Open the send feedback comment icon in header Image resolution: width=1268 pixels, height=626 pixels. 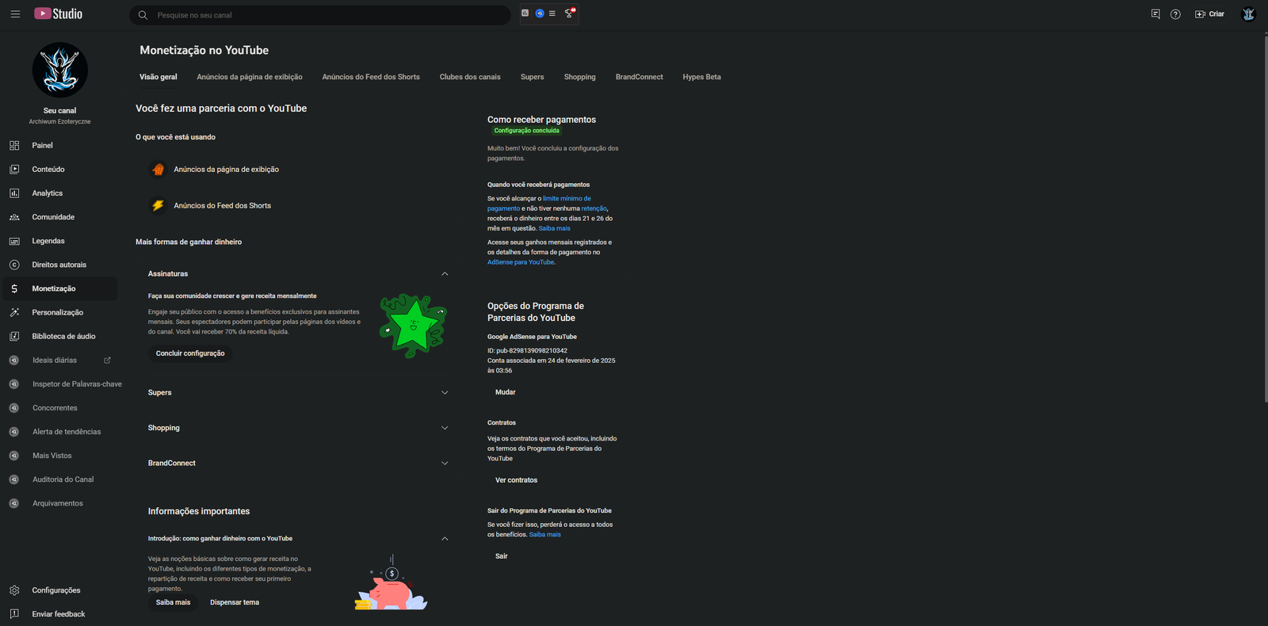point(1155,14)
